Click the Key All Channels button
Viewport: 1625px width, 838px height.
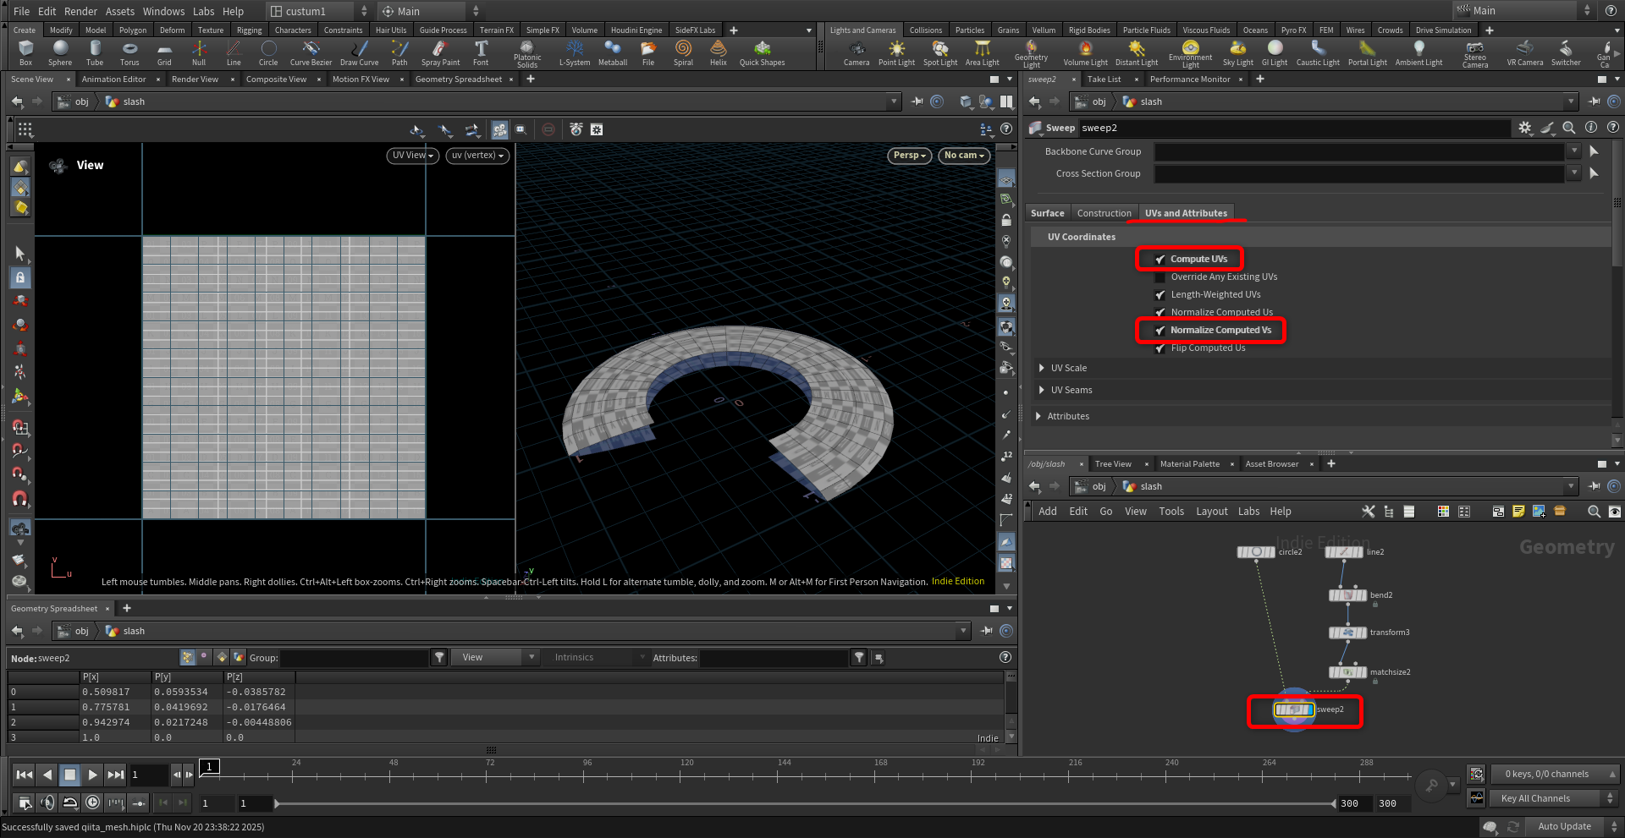coord(1535,798)
